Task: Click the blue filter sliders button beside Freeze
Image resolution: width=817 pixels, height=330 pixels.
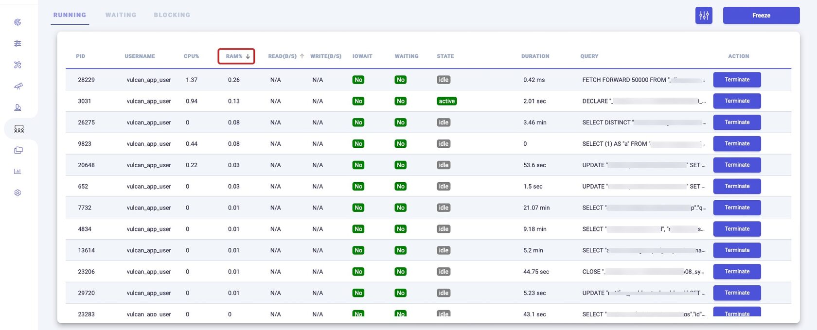Action: click(704, 16)
